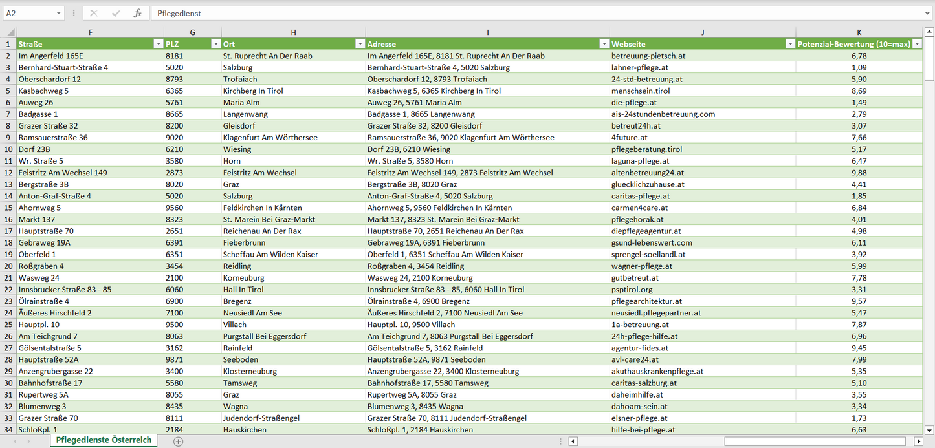This screenshot has height=448, width=935.
Task: Click the Select All corner triangle
Action: [x=9, y=32]
